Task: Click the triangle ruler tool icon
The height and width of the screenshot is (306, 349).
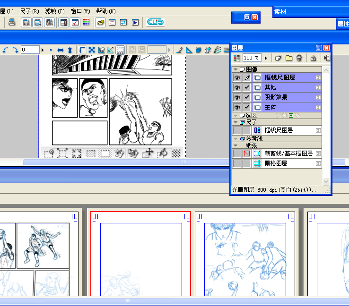Action: 189,50
